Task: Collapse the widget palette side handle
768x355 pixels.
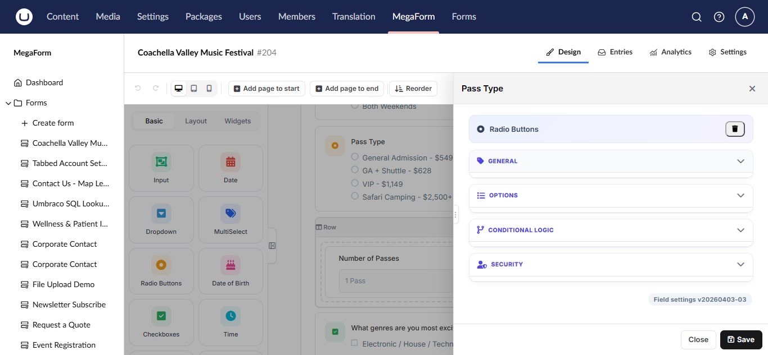Action: coord(272,246)
